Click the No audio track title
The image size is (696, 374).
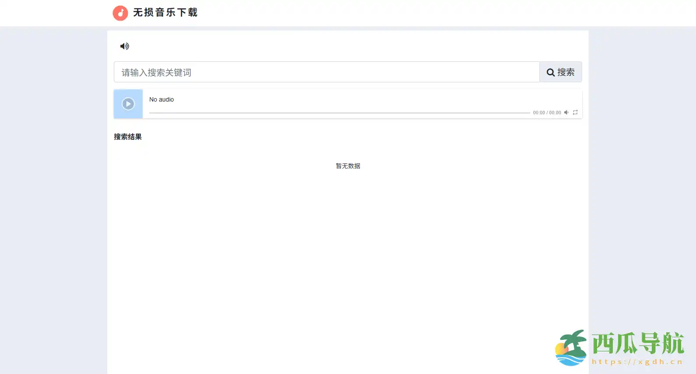[x=162, y=99]
